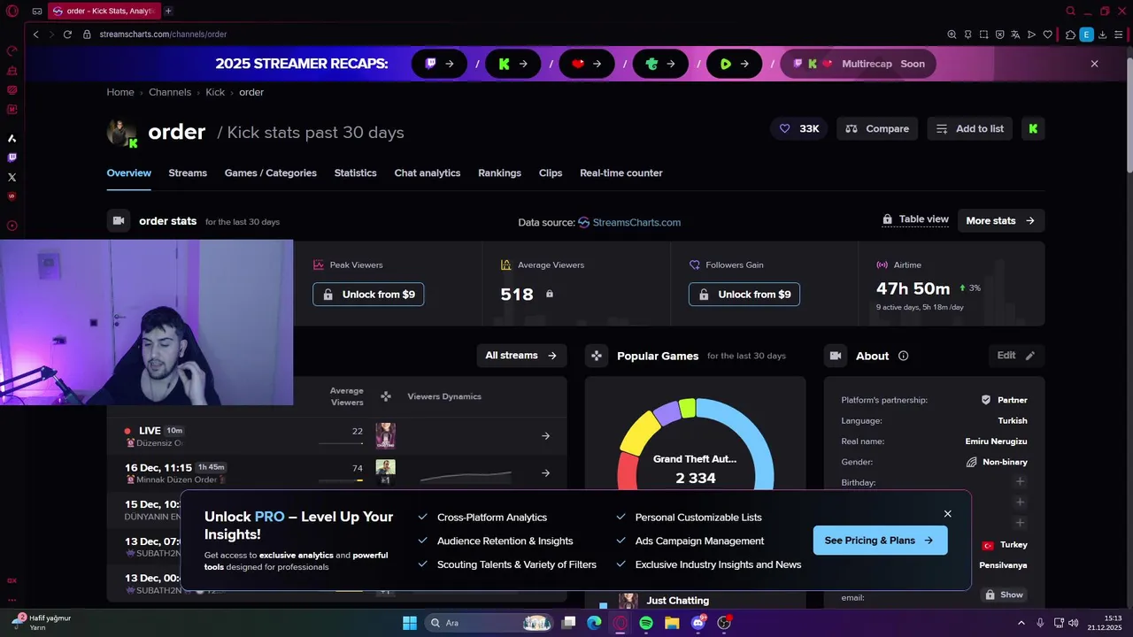The image size is (1133, 637).
Task: Click Kick in the breadcrumb
Action: (215, 92)
